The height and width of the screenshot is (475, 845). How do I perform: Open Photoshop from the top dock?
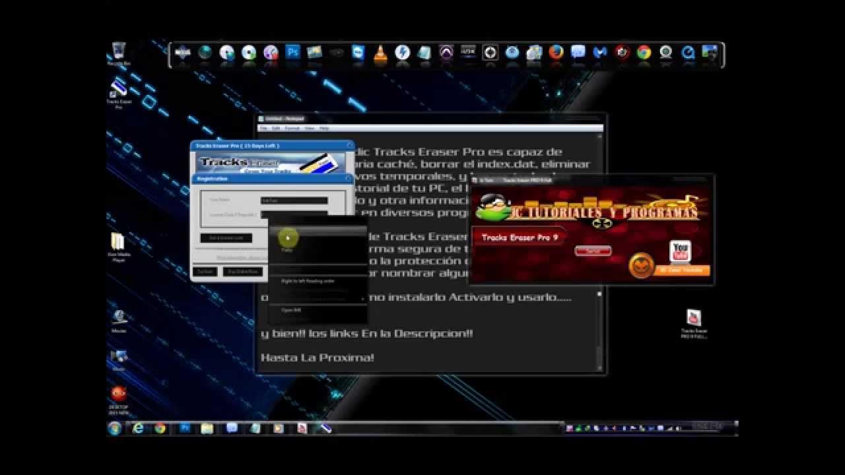click(292, 52)
